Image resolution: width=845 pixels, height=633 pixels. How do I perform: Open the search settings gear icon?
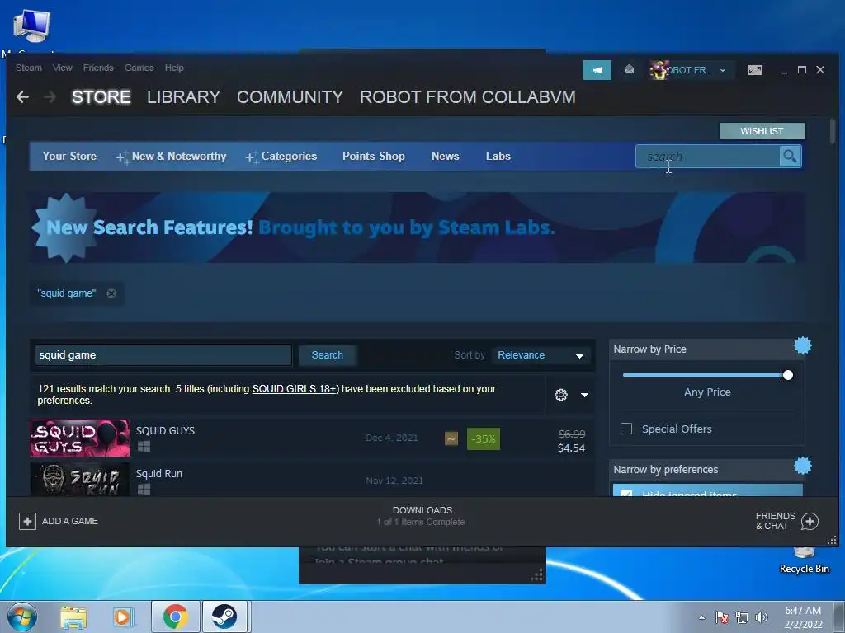coord(560,395)
